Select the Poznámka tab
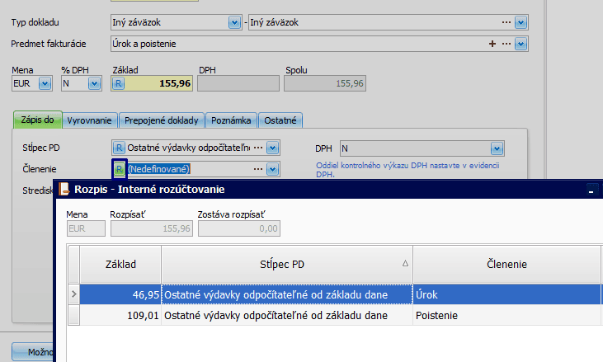 [231, 120]
